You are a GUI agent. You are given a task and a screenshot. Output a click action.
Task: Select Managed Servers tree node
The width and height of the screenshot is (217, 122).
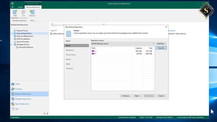click(x=23, y=44)
